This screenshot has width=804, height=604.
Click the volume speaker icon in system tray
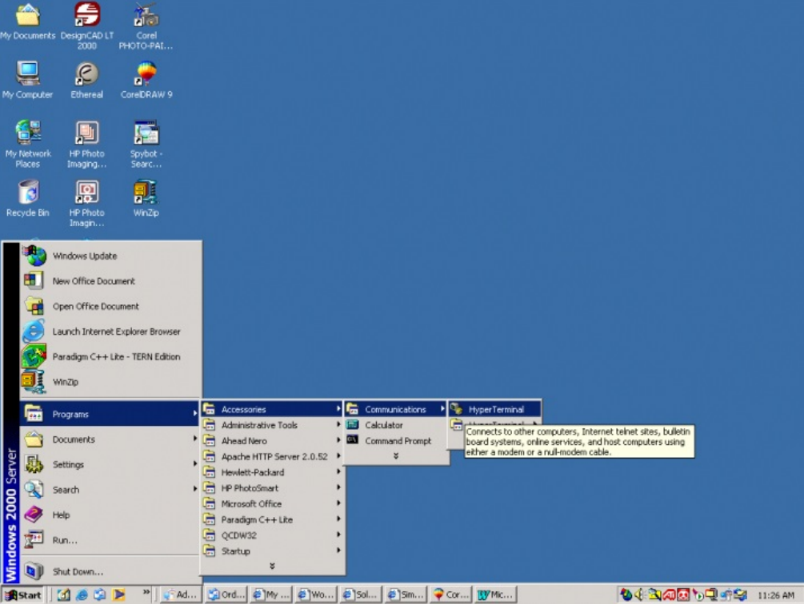pyautogui.click(x=639, y=594)
